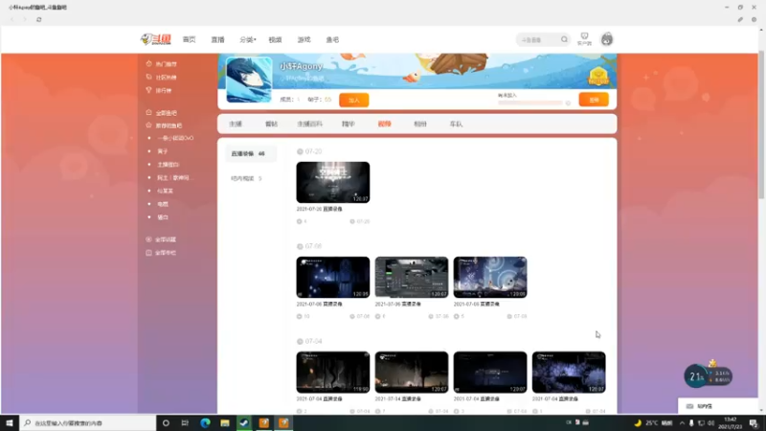Switch to the second tab after 主播

pyautogui.click(x=271, y=125)
